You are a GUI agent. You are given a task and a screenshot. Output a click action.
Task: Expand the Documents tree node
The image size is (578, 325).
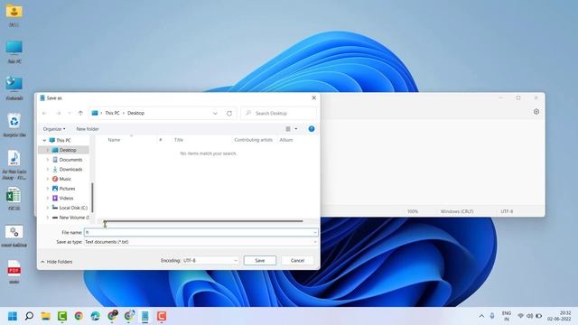[x=47, y=160]
